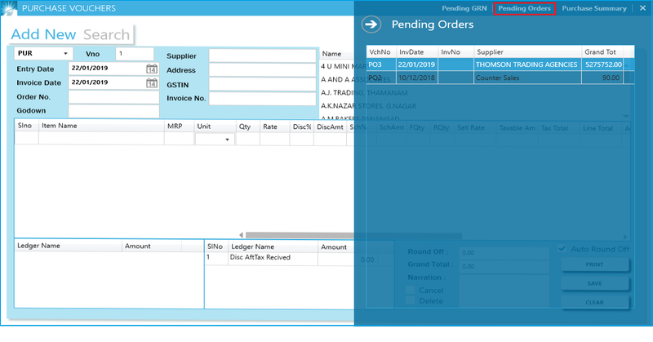Close the Purchase Vouchers window
Viewport: 653px width, 342px height.
point(642,8)
